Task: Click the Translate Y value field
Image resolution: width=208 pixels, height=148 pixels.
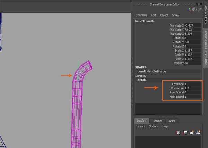Action: pos(193,30)
